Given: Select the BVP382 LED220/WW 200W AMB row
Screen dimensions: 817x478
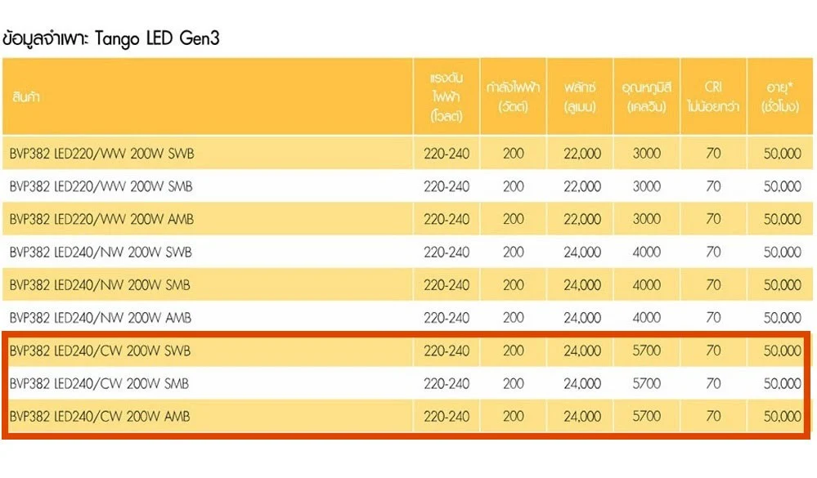Looking at the screenshot, I should (x=407, y=219).
